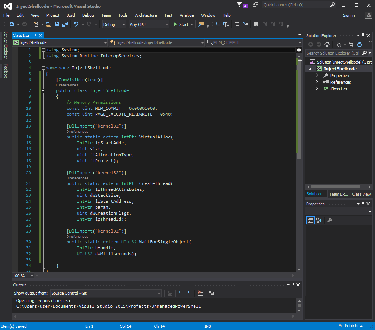The width and height of the screenshot is (375, 330).
Task: Click the Undo icon in the toolbar
Action: point(76,24)
